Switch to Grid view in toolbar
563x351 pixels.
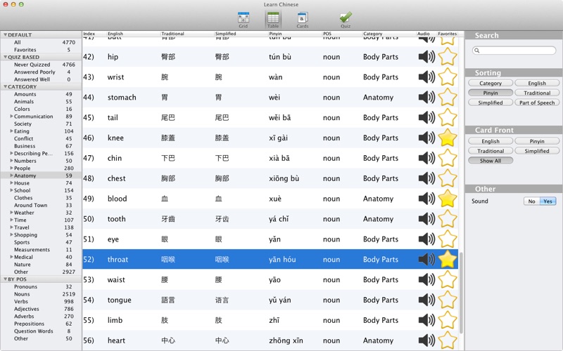coord(243,20)
